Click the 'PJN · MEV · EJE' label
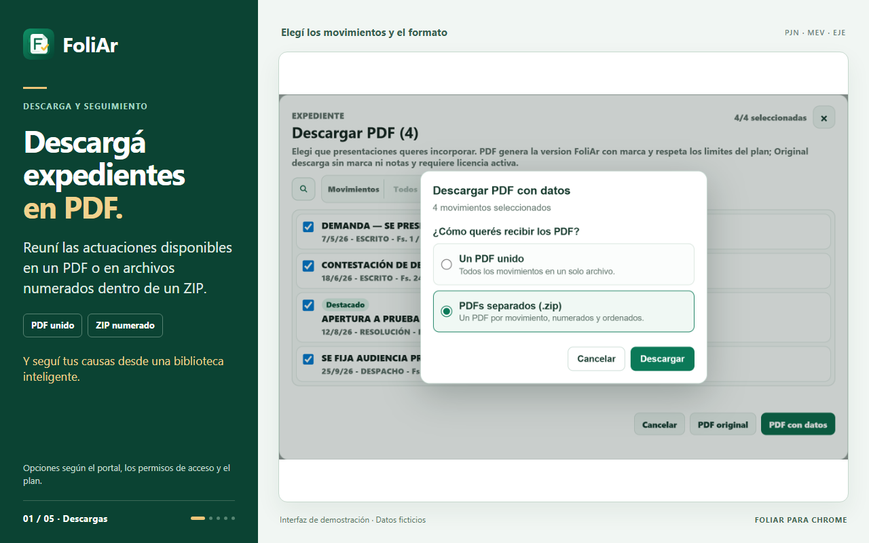 pyautogui.click(x=815, y=33)
